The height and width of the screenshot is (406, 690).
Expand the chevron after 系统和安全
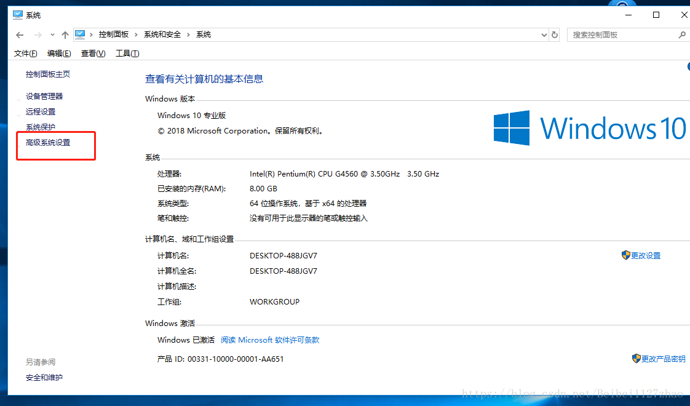click(188, 34)
